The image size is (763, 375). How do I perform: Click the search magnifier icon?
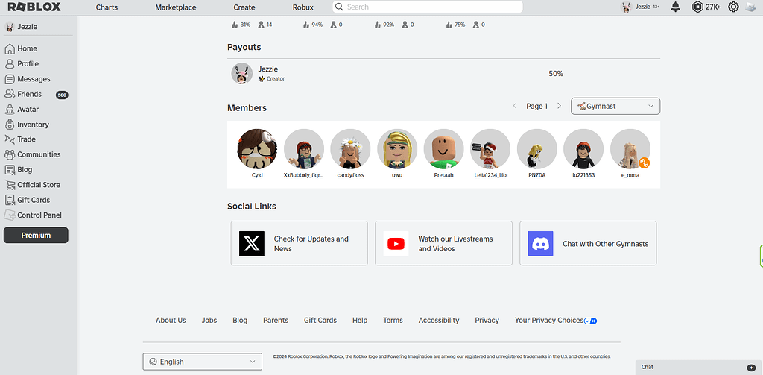click(340, 7)
